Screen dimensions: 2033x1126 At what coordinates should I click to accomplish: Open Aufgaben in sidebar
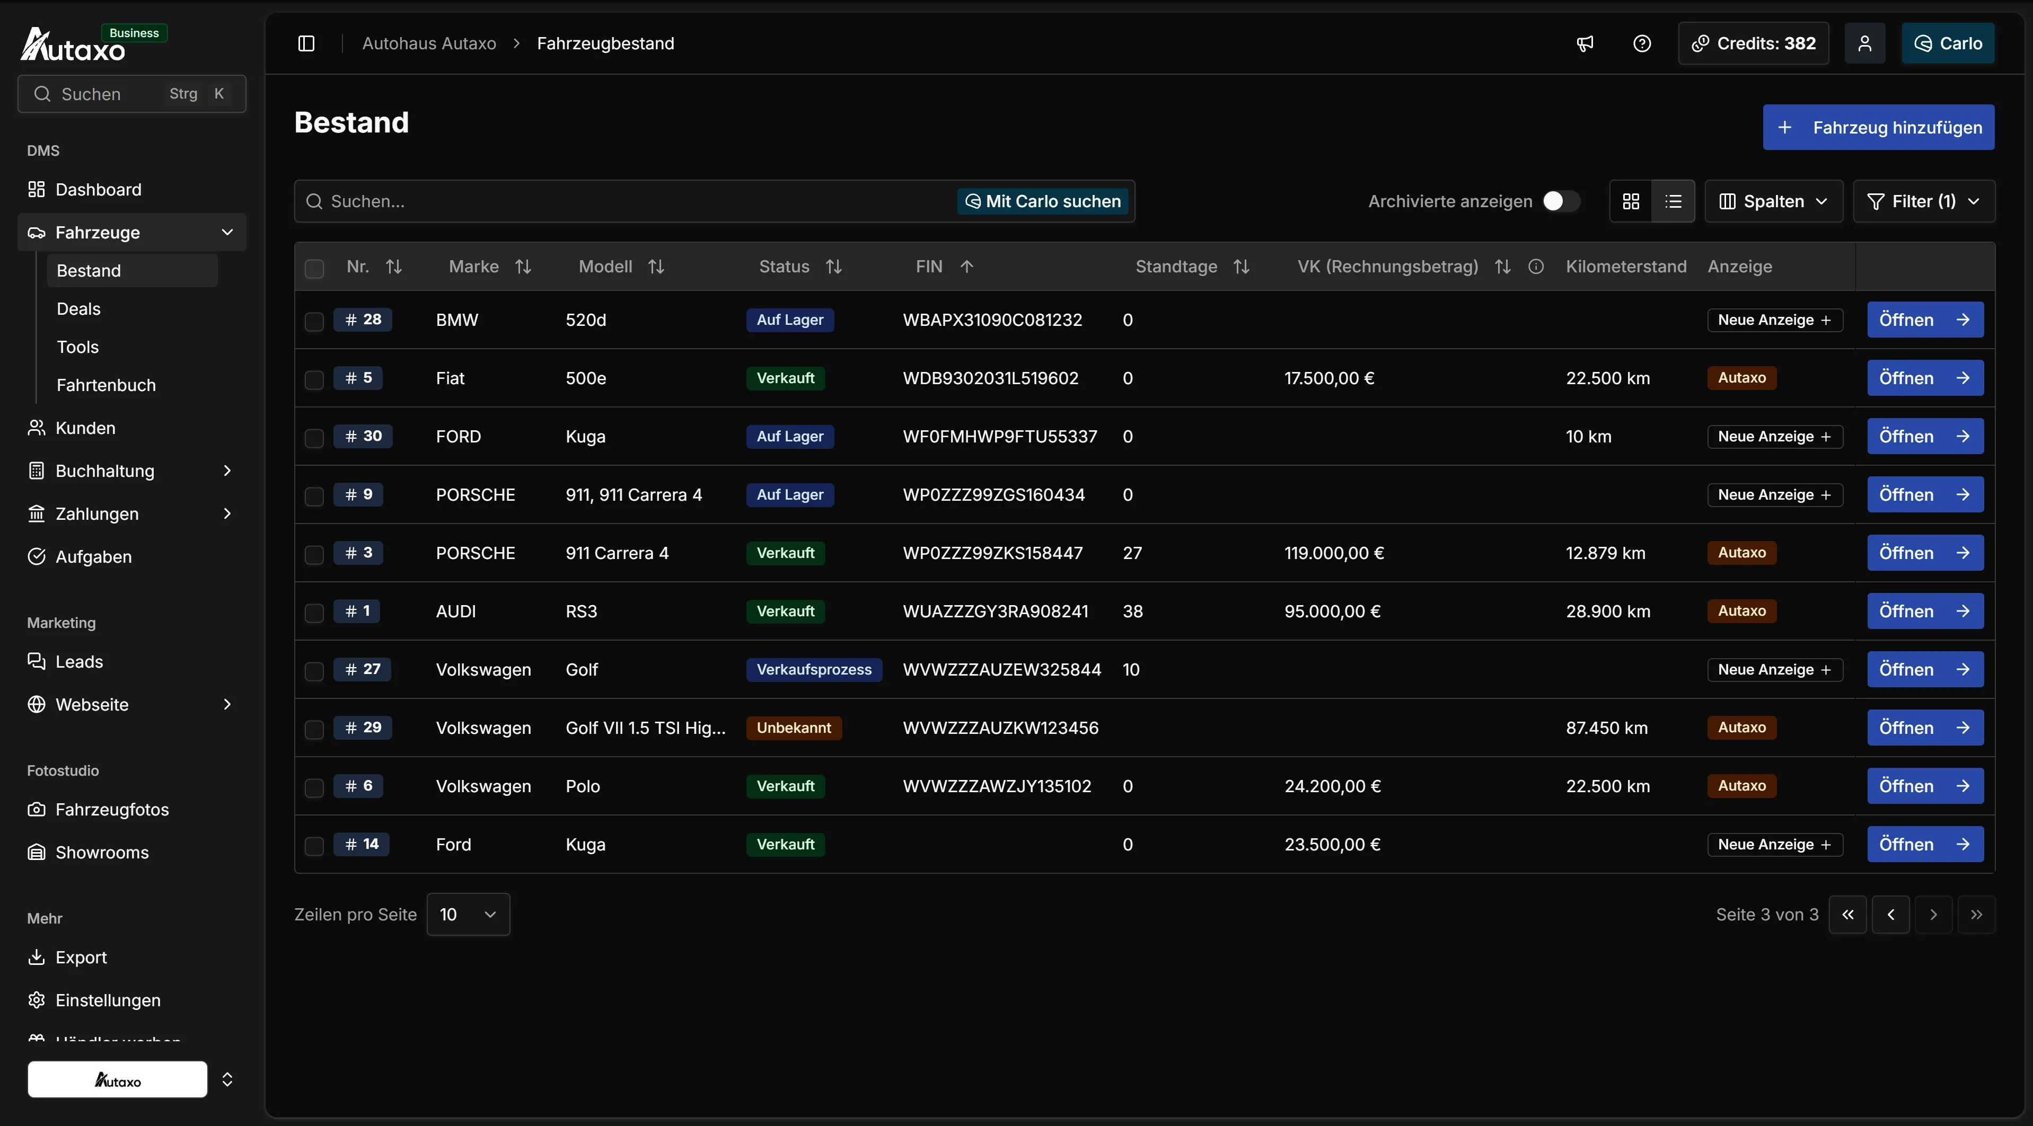point(131,556)
